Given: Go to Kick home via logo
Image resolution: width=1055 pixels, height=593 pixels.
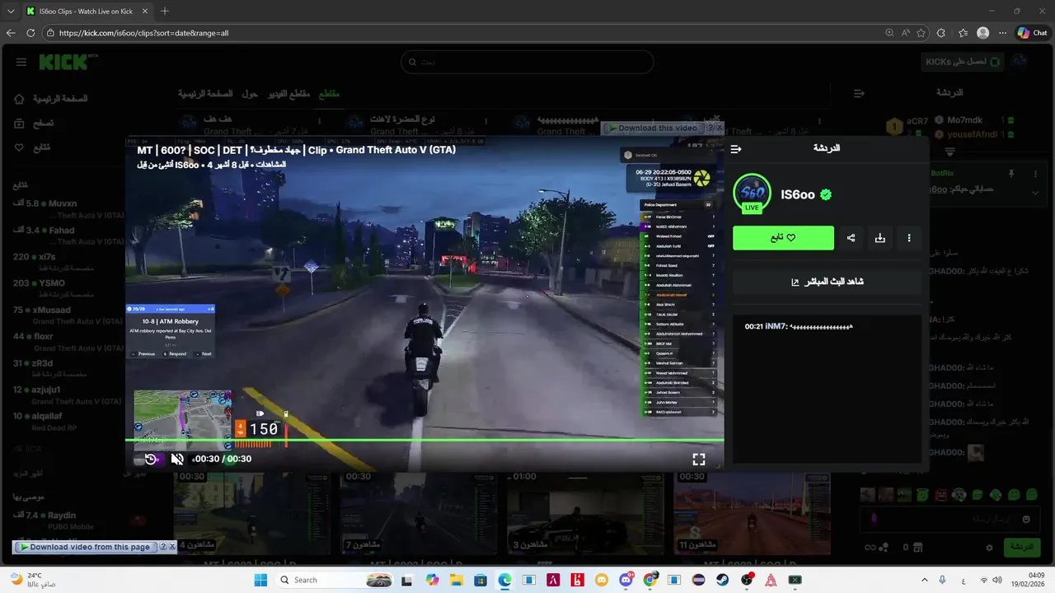Looking at the screenshot, I should 68,62.
